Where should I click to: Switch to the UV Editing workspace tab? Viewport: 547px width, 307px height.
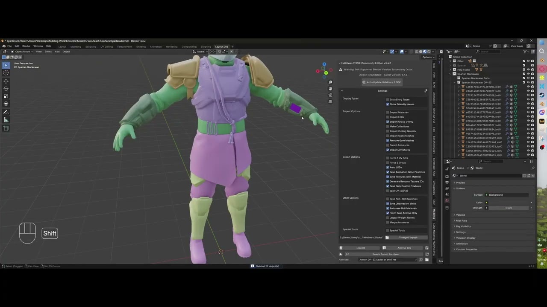(106, 46)
